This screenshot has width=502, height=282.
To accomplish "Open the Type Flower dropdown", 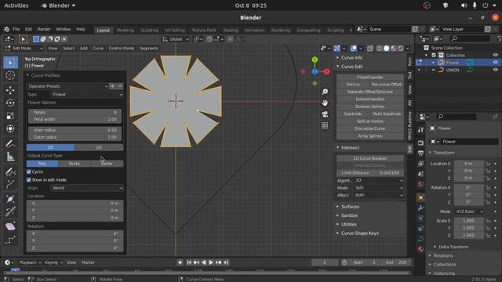I will coord(87,95).
